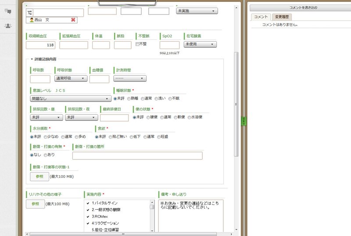
Task: Click the user icon beside 西山 文
Action: (x=32, y=20)
